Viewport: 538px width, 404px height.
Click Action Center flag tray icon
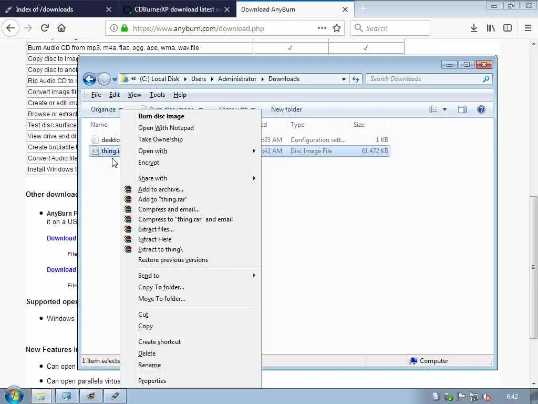(x=461, y=397)
